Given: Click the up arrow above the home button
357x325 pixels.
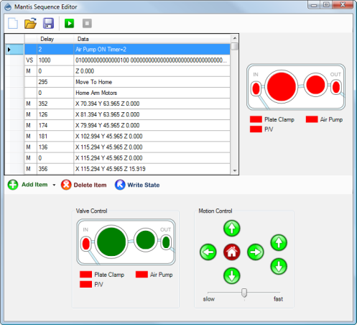Looking at the screenshot, I should [231, 229].
